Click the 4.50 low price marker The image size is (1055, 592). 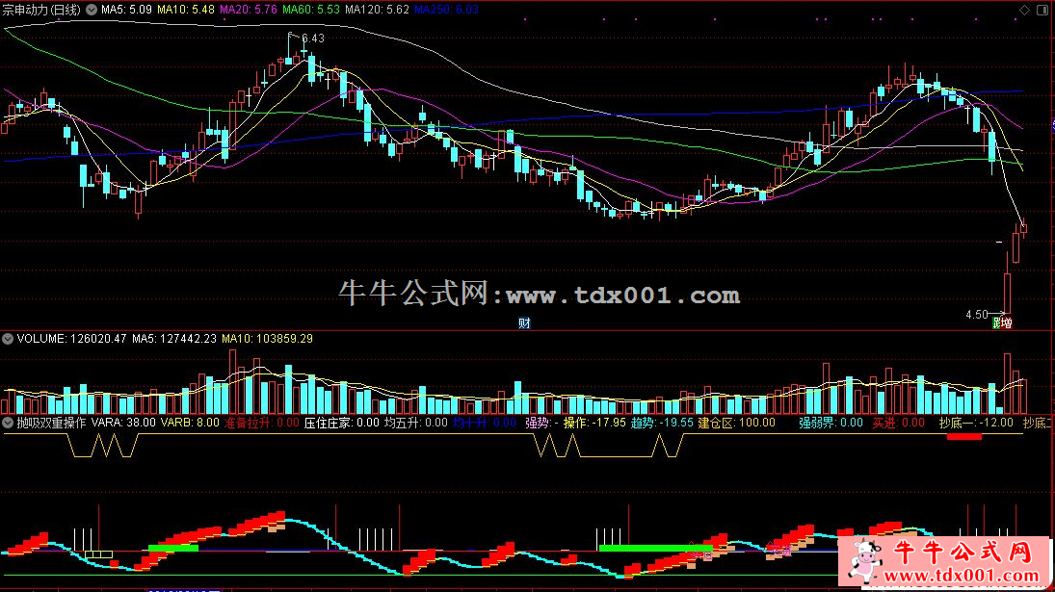click(x=976, y=314)
